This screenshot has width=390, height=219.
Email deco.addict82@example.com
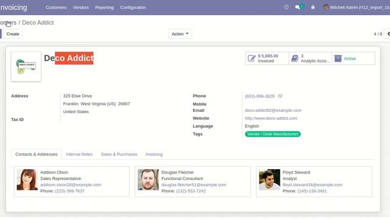click(x=273, y=111)
